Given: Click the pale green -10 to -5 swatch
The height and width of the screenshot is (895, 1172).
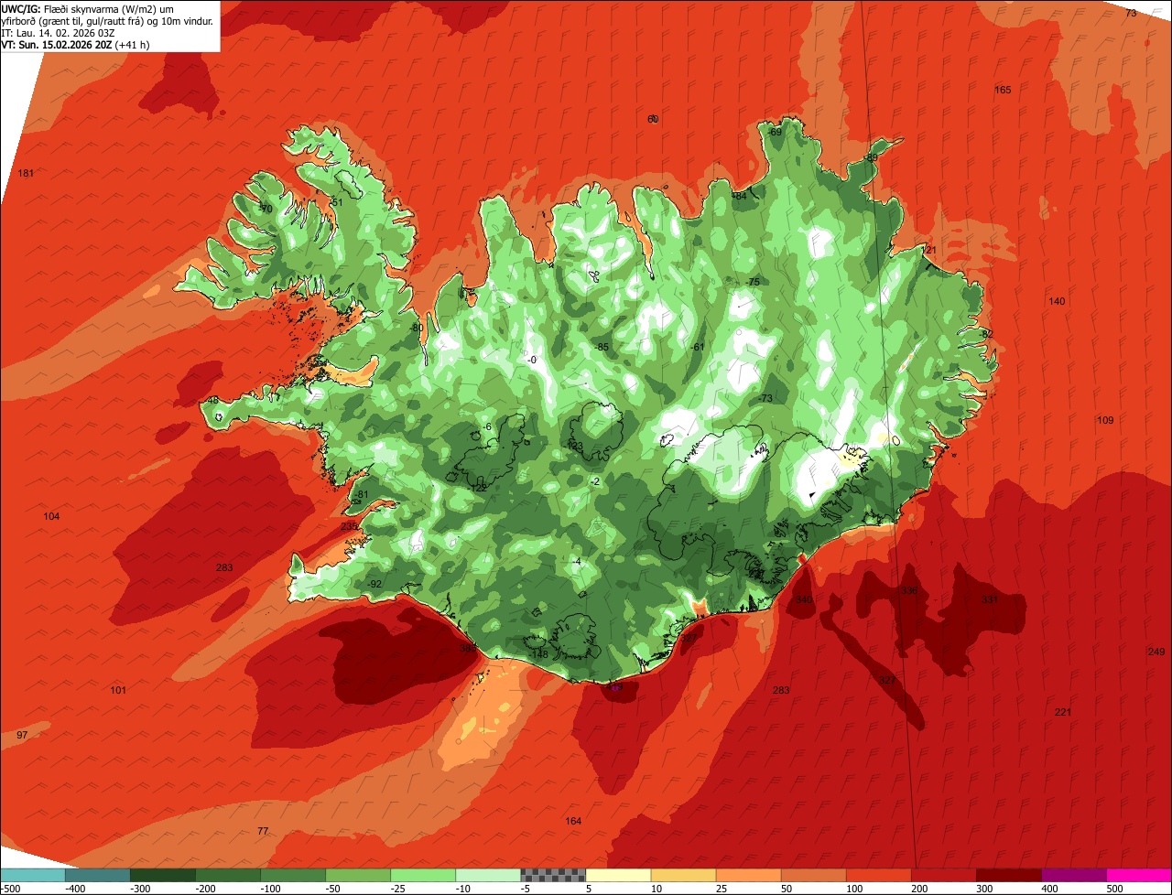Looking at the screenshot, I should (x=488, y=875).
